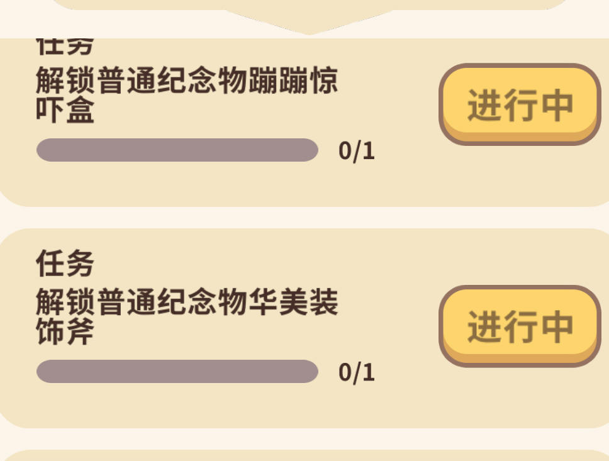Click the 蹦蹦惊吓盒 task progress bar
This screenshot has height=461, width=609.
[x=177, y=150]
